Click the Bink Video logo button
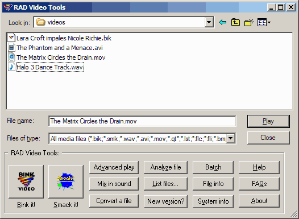This screenshot has width=299, height=219. (26, 181)
